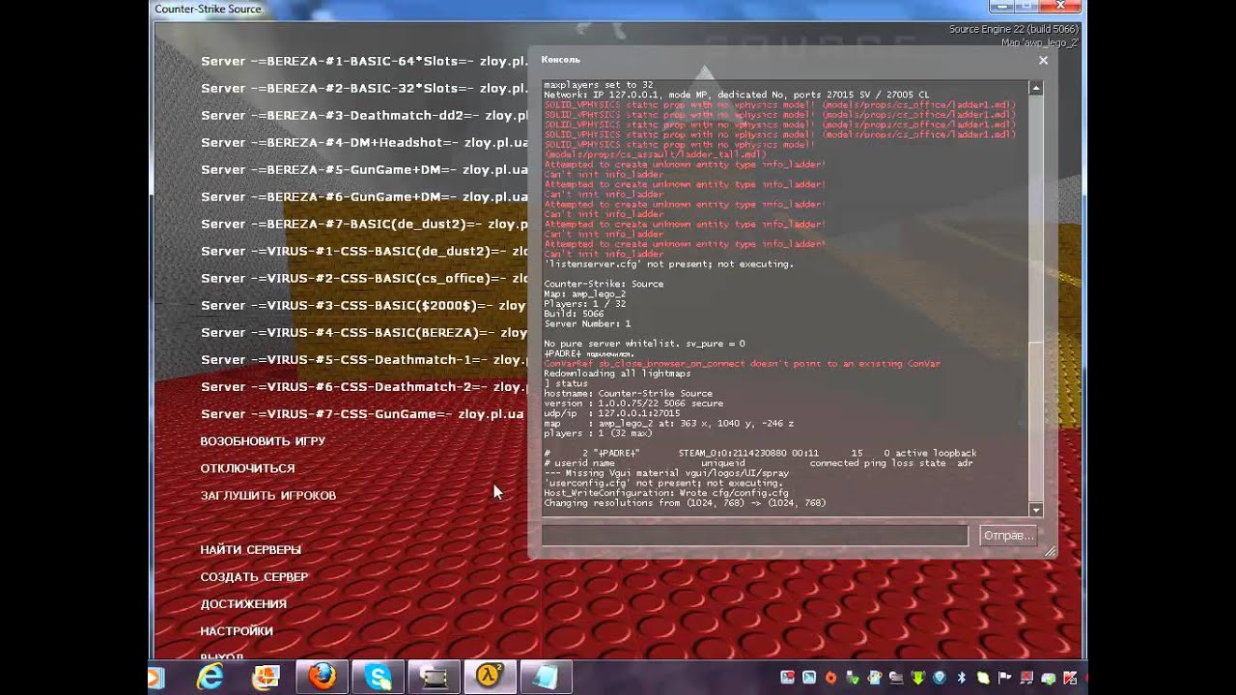Click the console vertical scrollbar thumb
This screenshot has width=1236, height=695.
(x=1036, y=423)
